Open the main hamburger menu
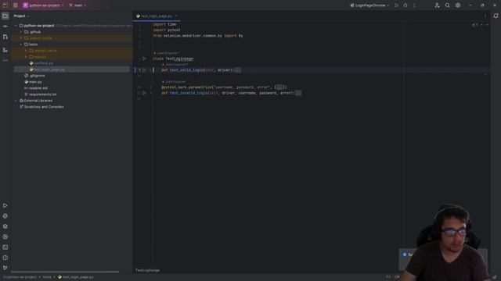 pyautogui.click(x=16, y=5)
